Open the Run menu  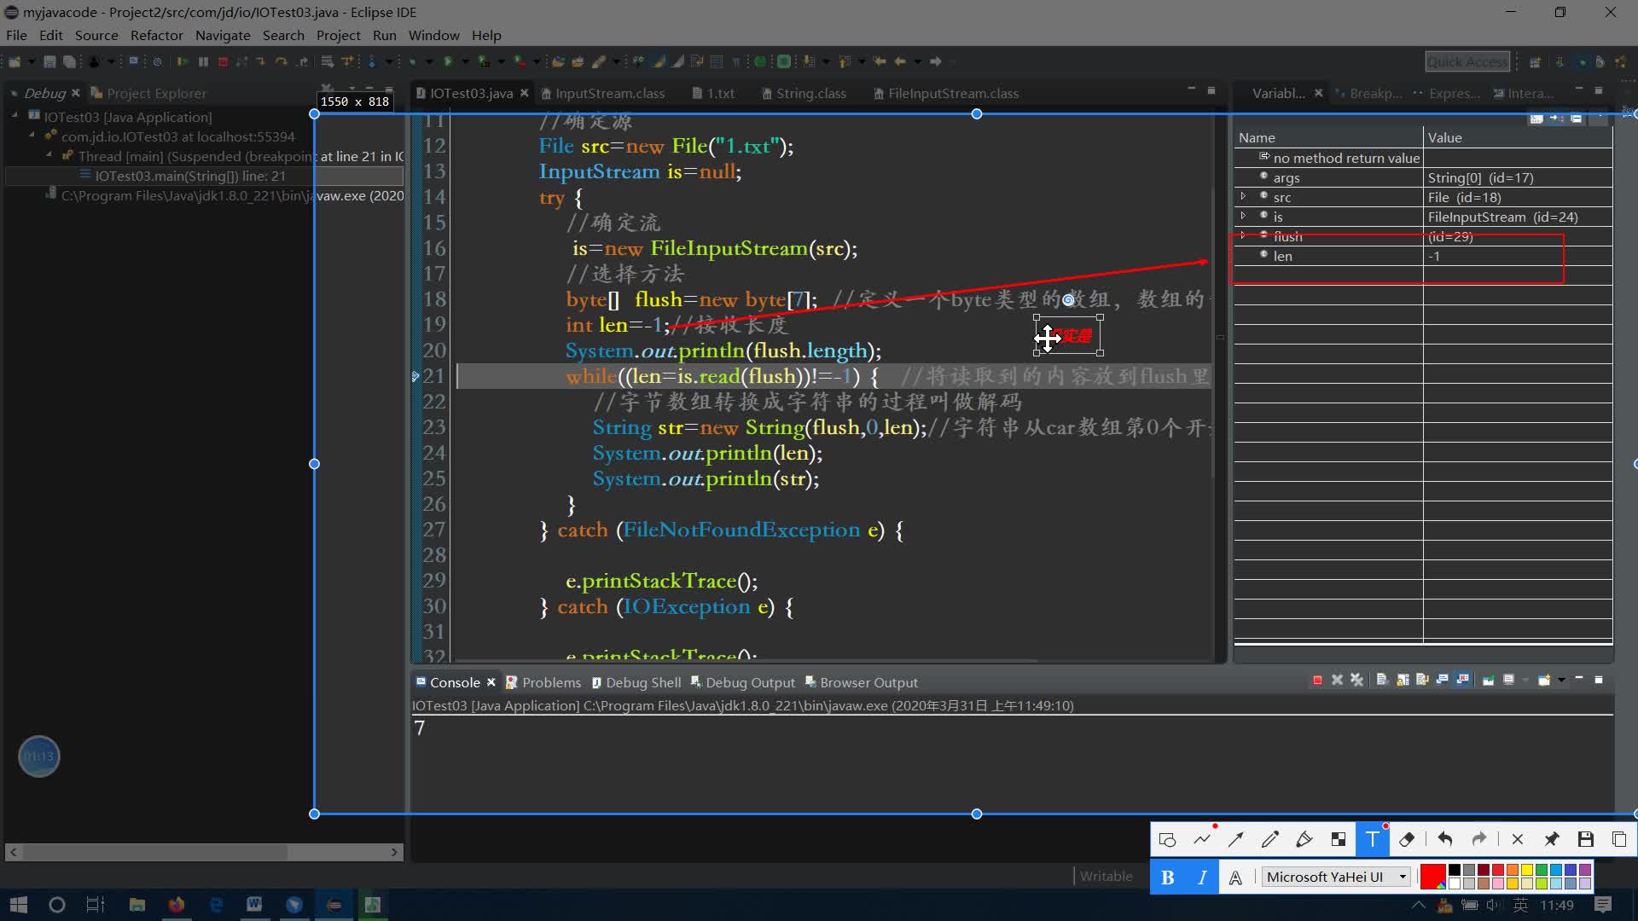(384, 35)
